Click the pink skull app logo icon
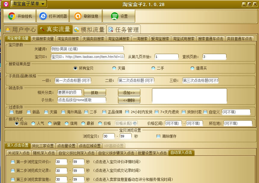The image size is (259, 183). [6, 4]
